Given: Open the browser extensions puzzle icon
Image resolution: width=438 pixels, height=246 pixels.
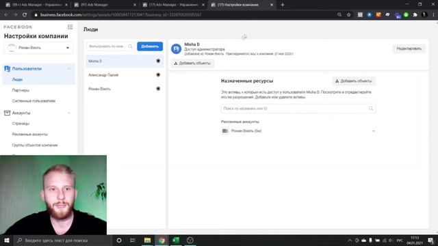Looking at the screenshot, I should coord(415,14).
